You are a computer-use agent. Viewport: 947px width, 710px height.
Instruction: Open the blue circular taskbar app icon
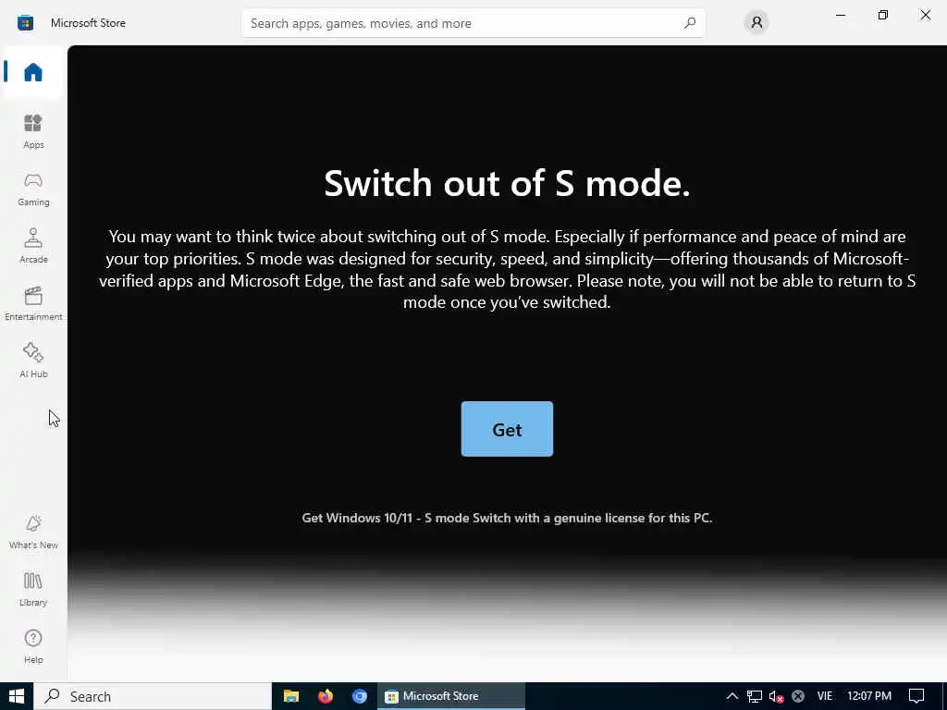click(x=360, y=696)
